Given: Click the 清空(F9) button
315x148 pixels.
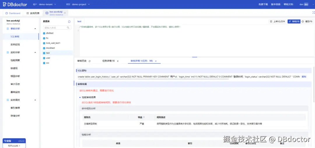Looking at the screenshot, I should (307, 21).
